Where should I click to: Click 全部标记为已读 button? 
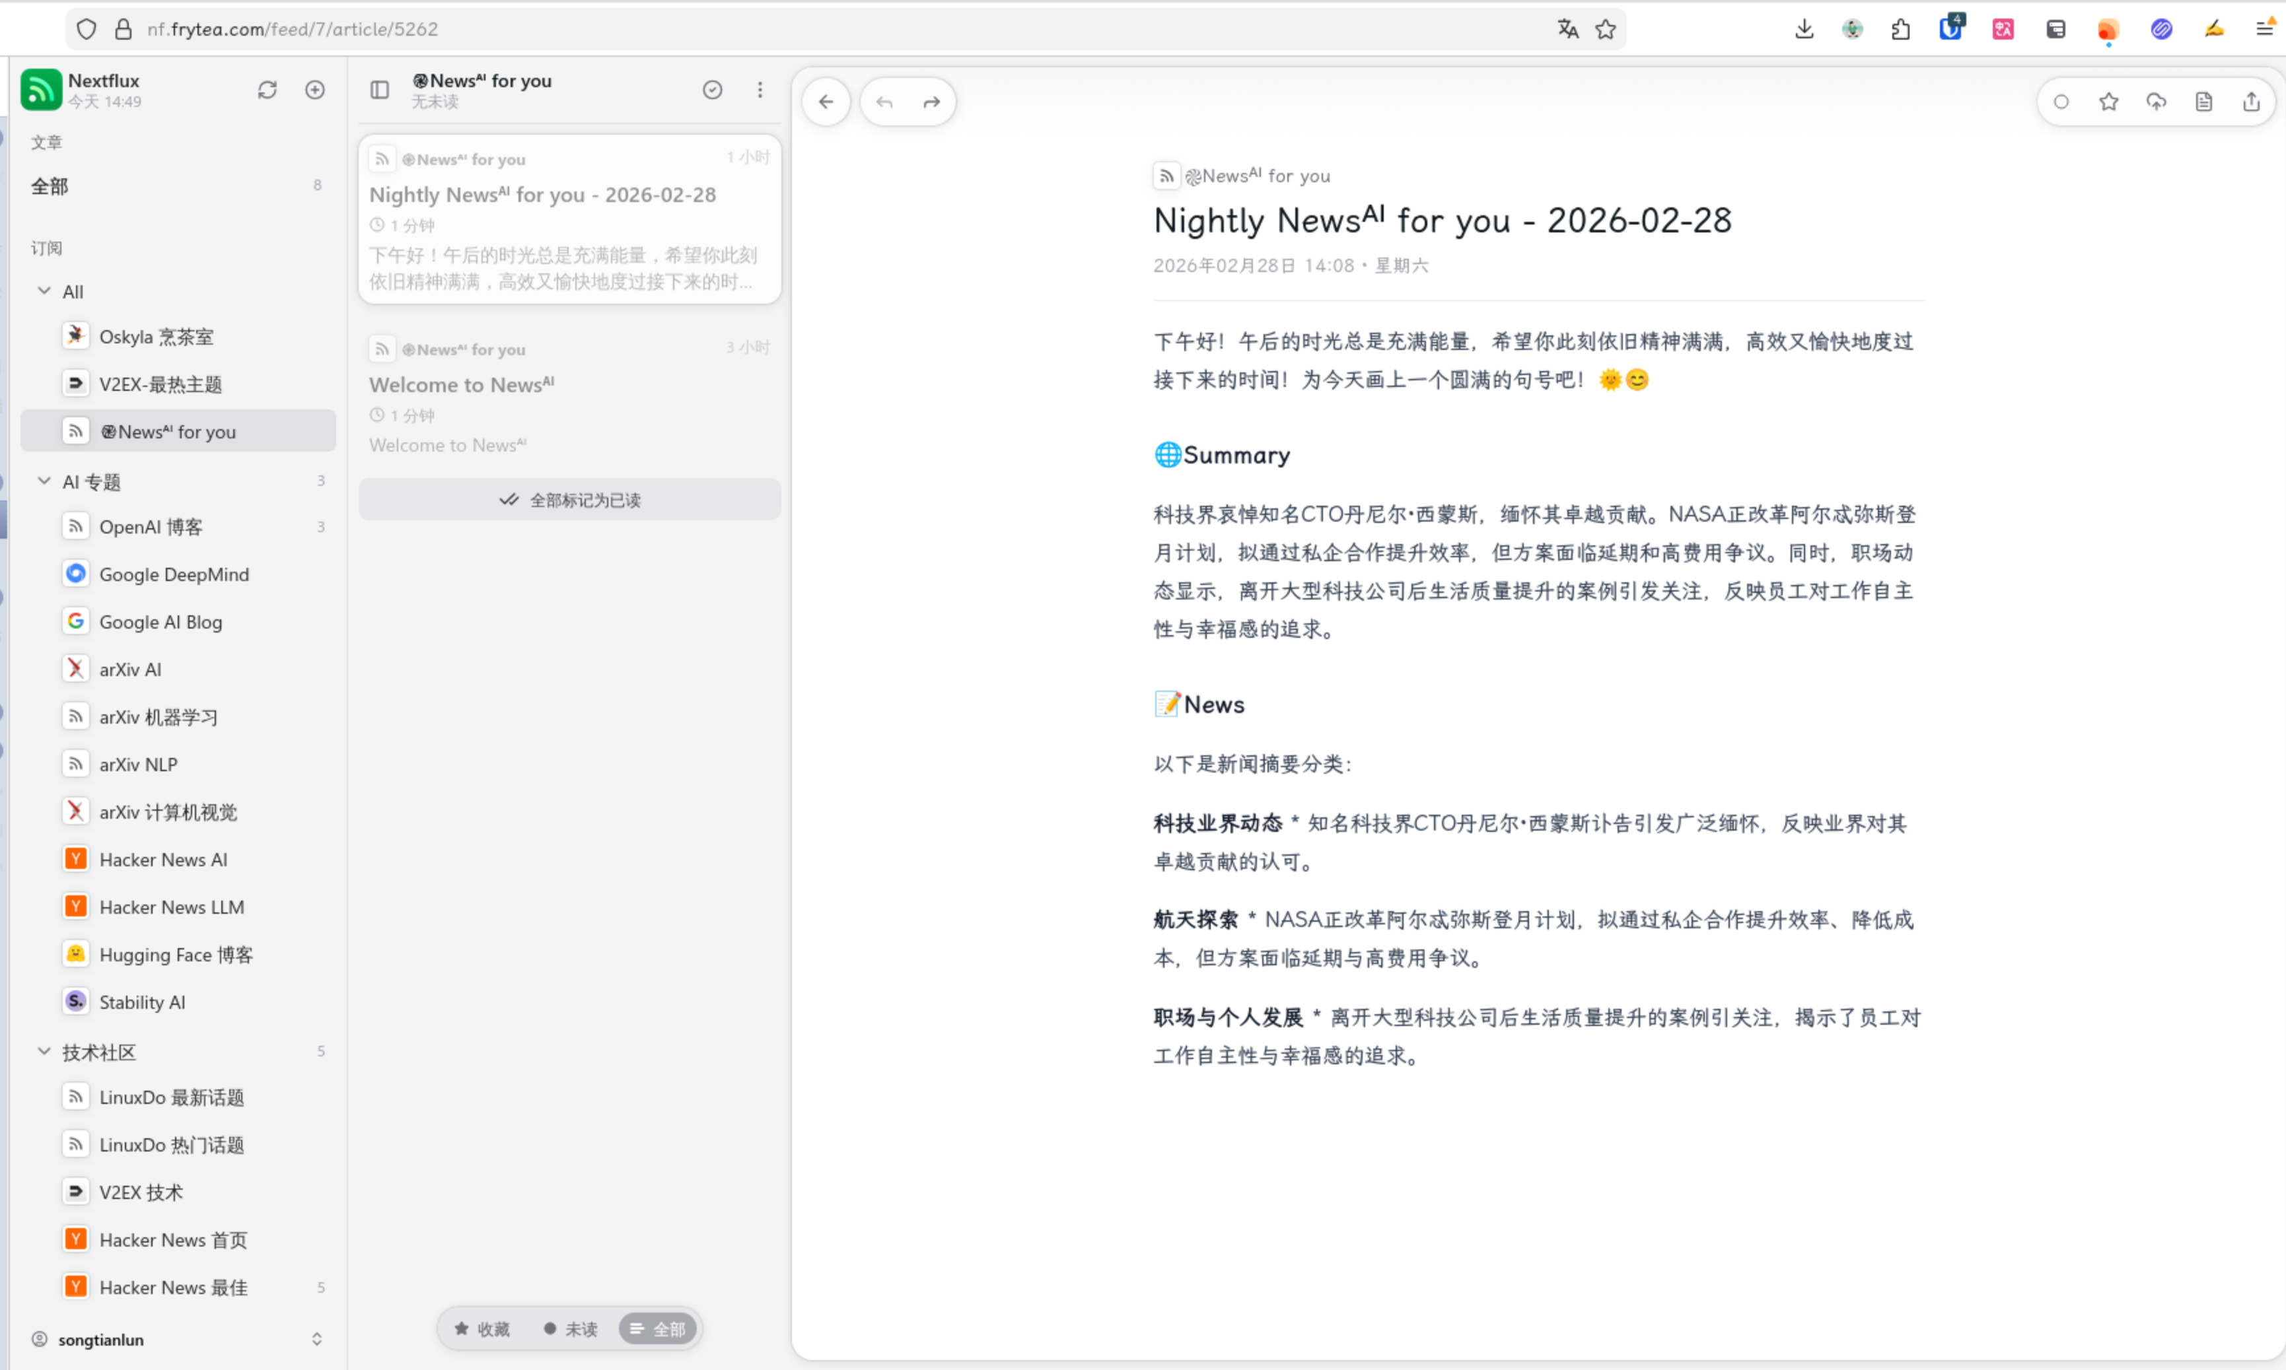pyautogui.click(x=569, y=499)
